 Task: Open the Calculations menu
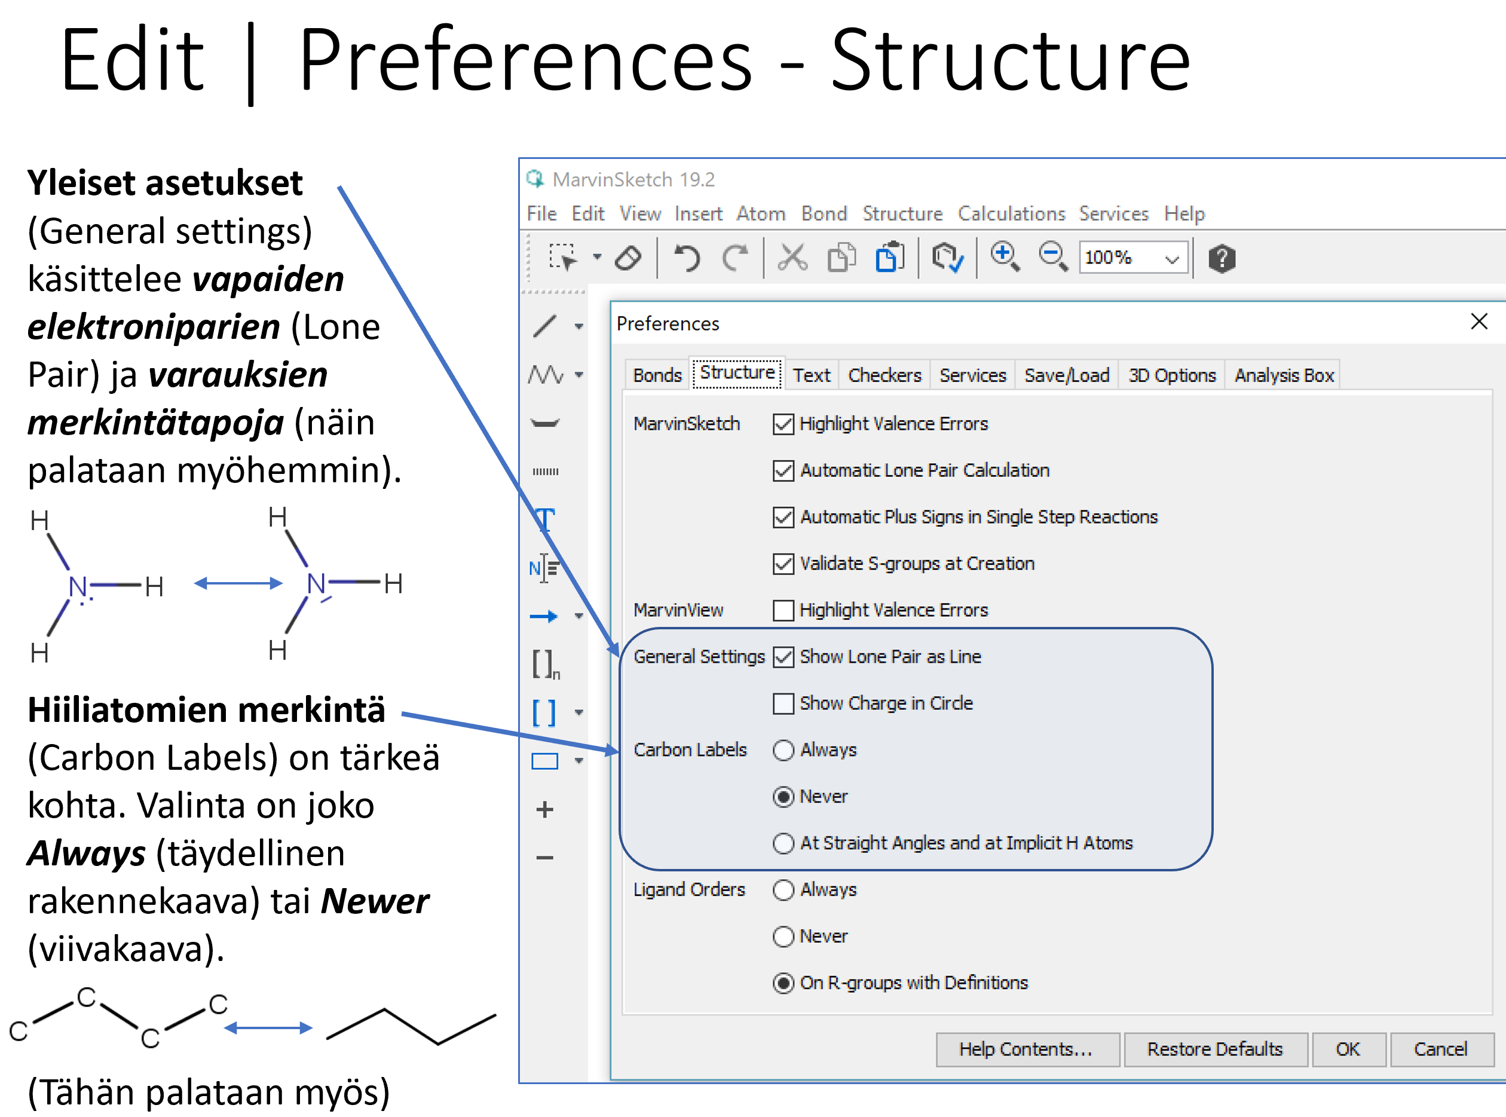tap(1011, 214)
